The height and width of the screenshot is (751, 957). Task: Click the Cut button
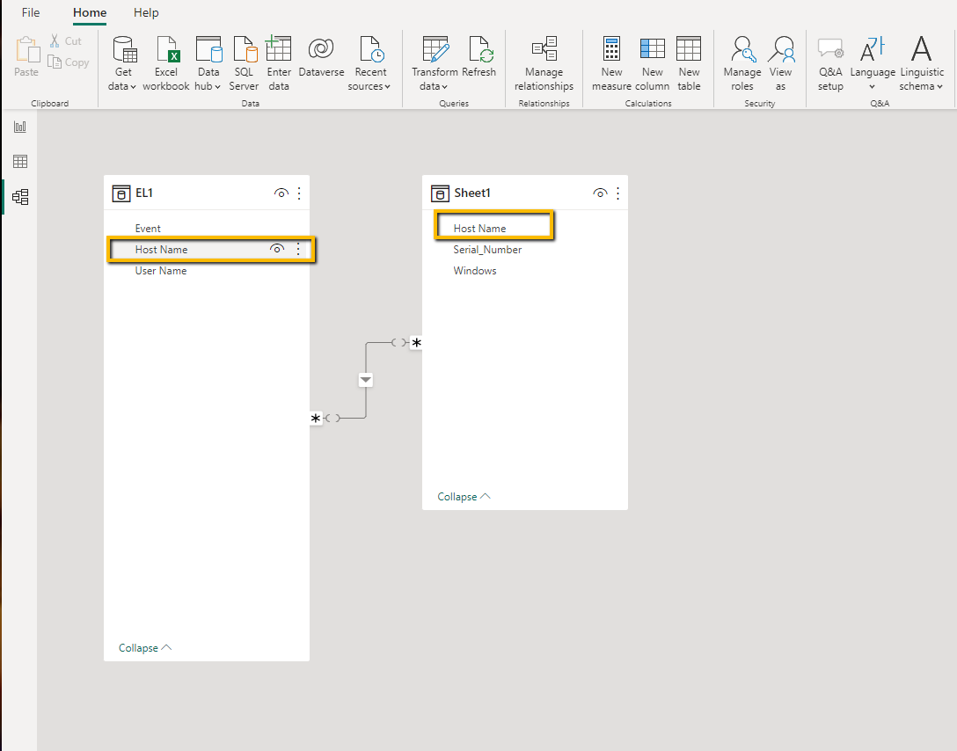pyautogui.click(x=65, y=40)
